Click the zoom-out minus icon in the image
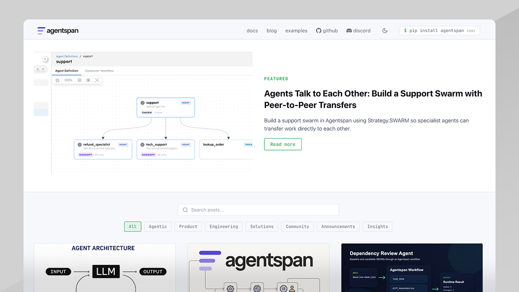Image resolution: width=519 pixels, height=292 pixels. tap(79, 80)
